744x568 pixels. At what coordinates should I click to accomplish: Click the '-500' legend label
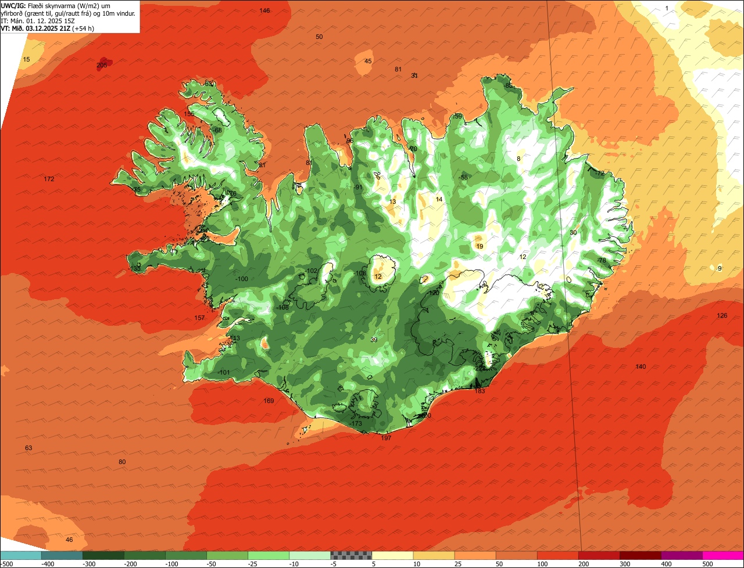click(6, 564)
